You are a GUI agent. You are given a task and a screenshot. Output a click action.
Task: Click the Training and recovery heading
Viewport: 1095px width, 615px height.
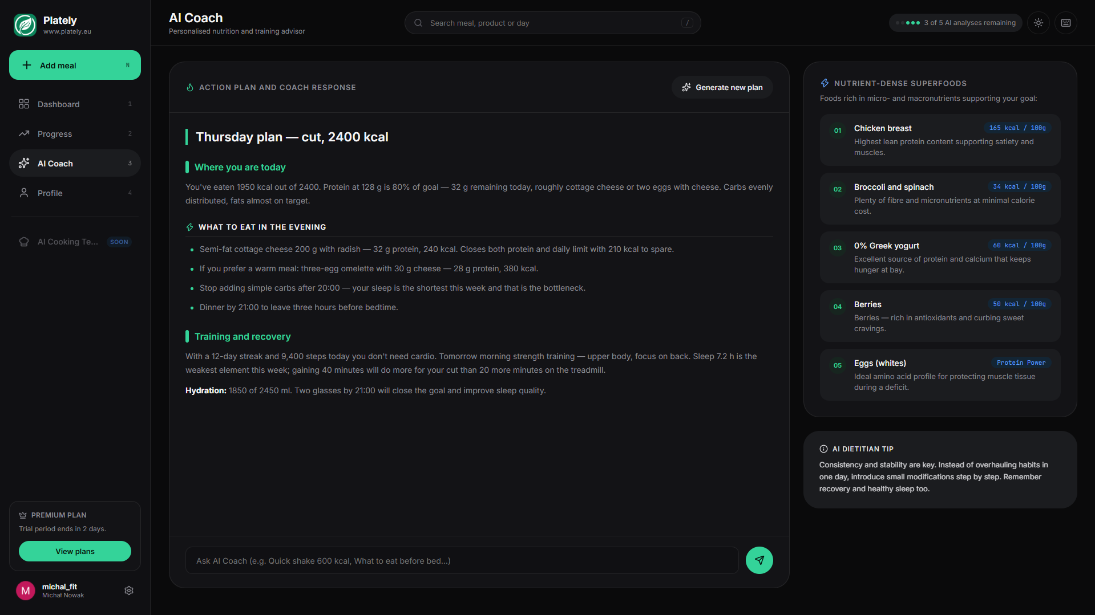tap(243, 336)
